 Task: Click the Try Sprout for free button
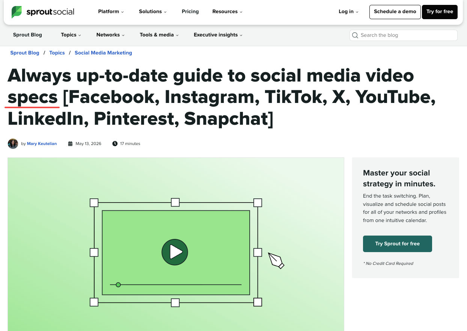[398, 244]
